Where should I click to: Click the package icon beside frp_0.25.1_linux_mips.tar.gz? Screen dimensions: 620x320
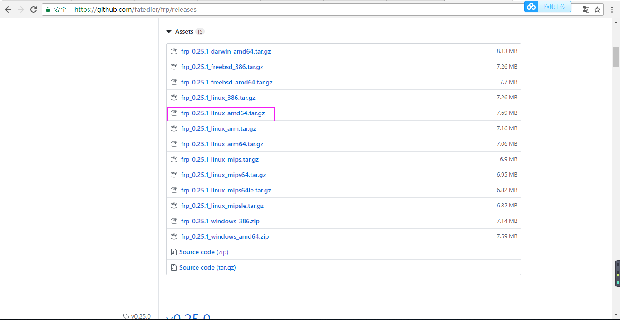(174, 159)
